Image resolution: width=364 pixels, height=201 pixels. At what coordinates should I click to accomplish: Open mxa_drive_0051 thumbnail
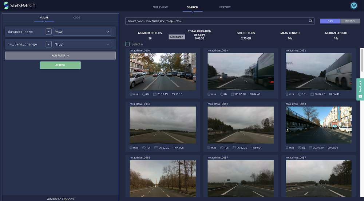click(241, 125)
